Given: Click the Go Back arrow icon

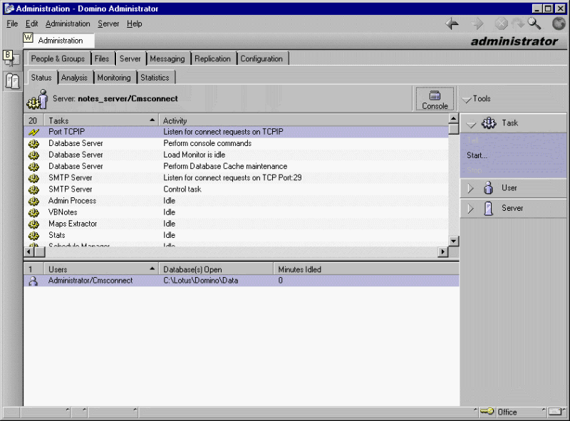Looking at the screenshot, I should pos(452,24).
